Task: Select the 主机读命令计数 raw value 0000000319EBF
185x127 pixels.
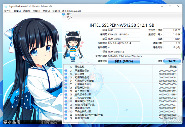Action: click(x=168, y=95)
